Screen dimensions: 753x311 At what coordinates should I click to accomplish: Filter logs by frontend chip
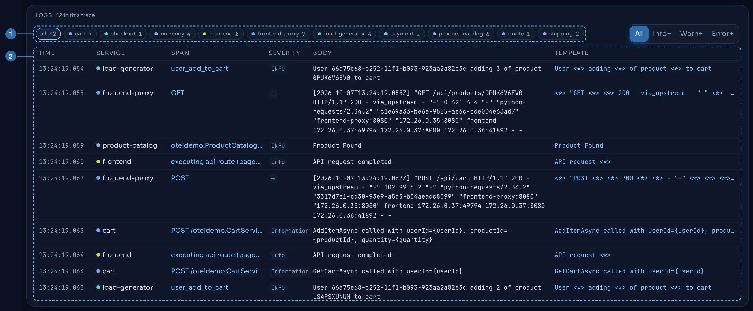(x=221, y=34)
